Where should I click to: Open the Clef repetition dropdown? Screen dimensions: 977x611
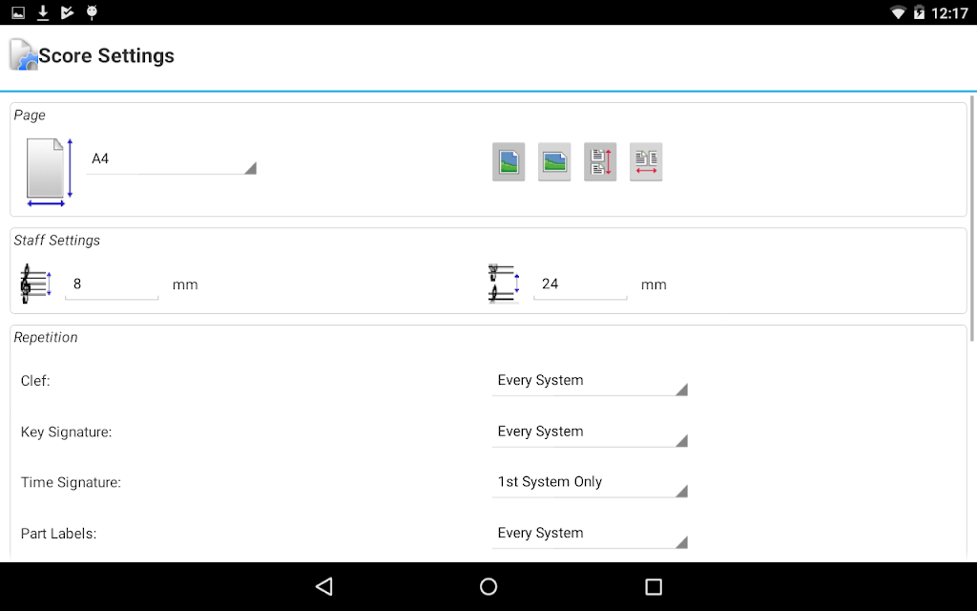click(590, 381)
